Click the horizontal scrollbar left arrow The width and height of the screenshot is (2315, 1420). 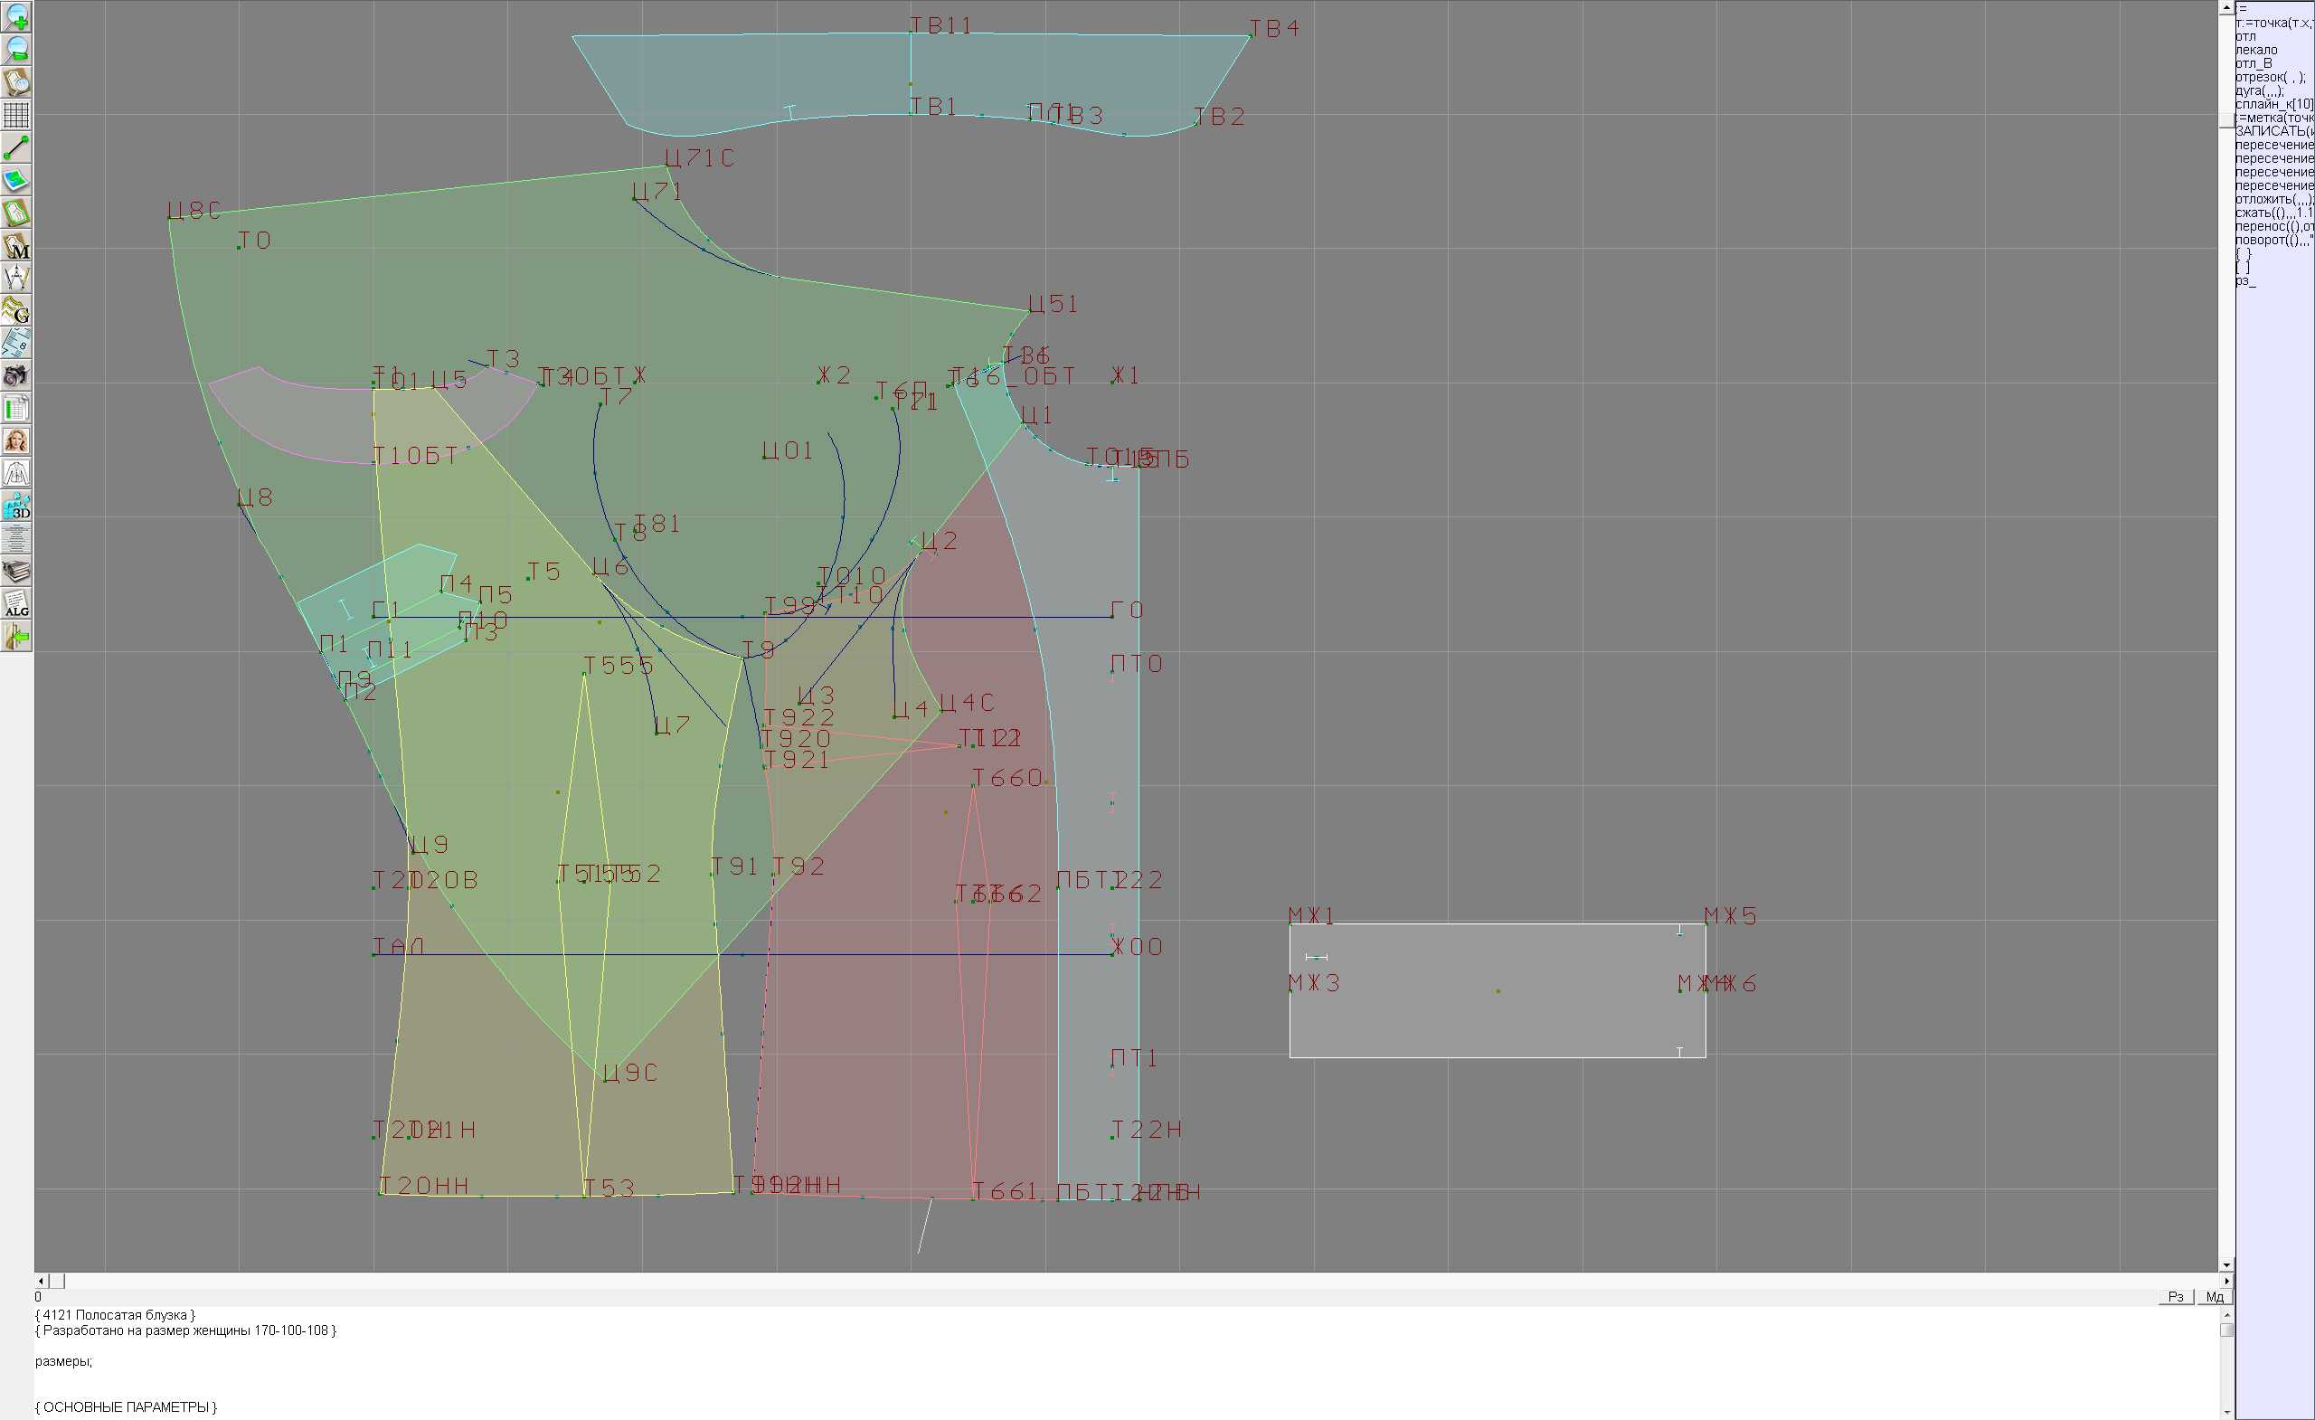[x=41, y=1281]
